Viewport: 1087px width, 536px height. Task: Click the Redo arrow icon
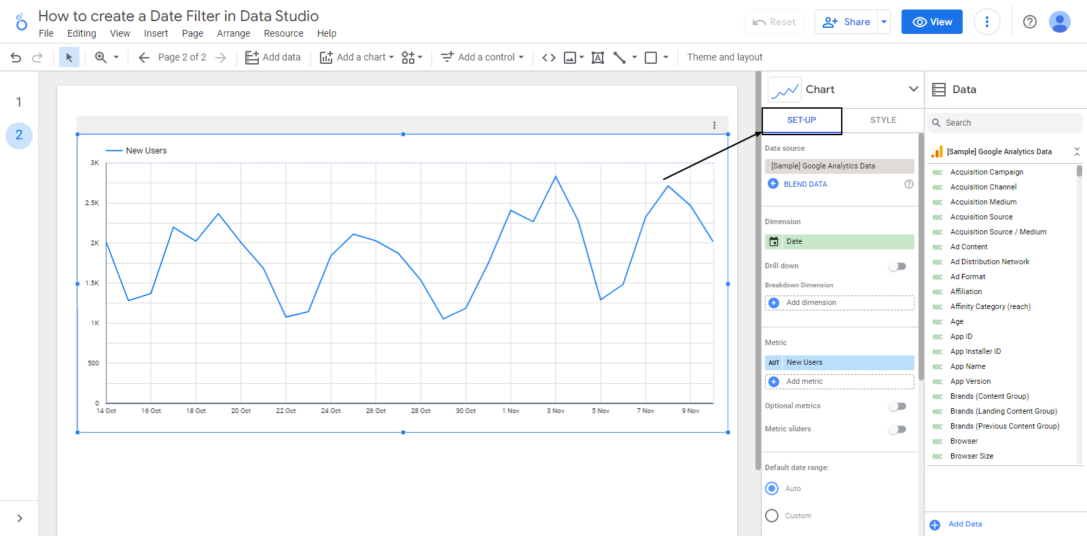[x=37, y=58]
